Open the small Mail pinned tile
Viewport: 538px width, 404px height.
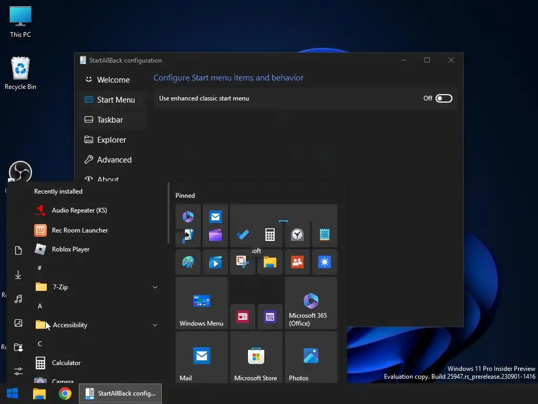(215, 217)
